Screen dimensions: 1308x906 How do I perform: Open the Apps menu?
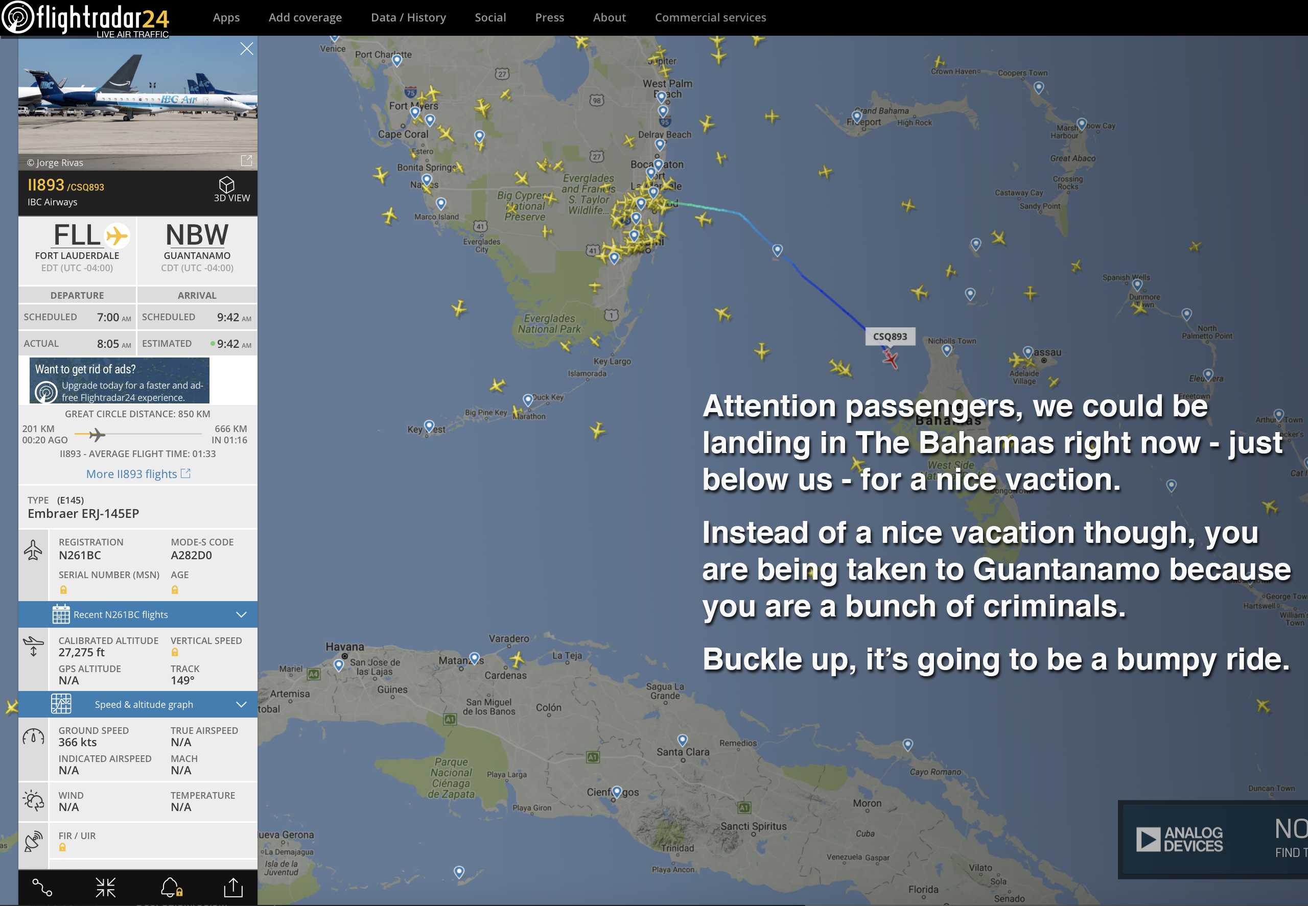(x=226, y=17)
